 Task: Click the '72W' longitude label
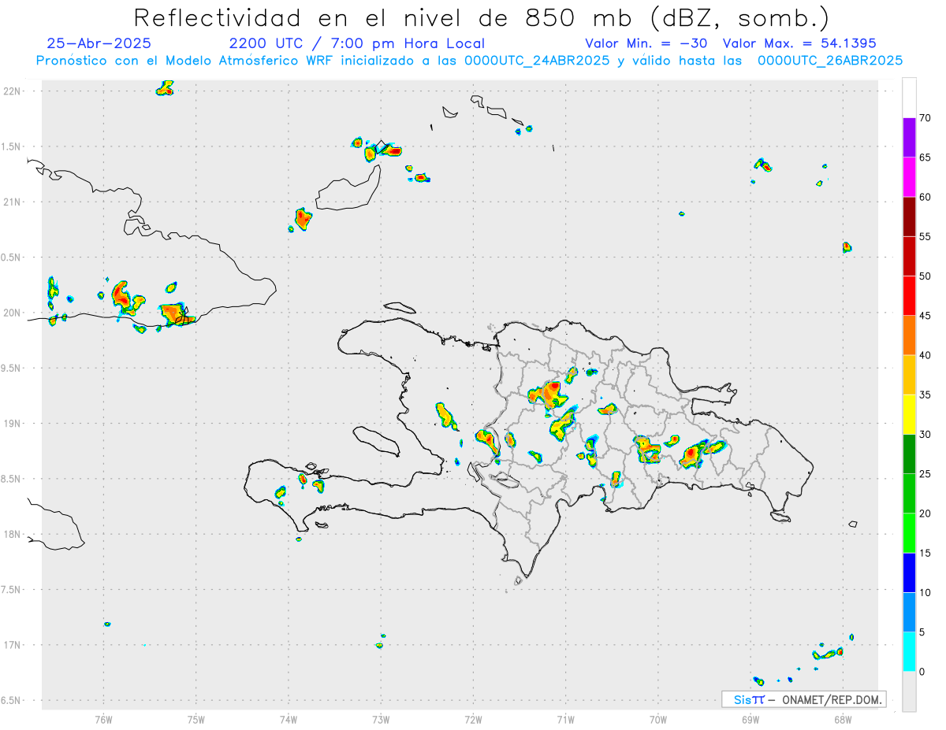click(473, 718)
